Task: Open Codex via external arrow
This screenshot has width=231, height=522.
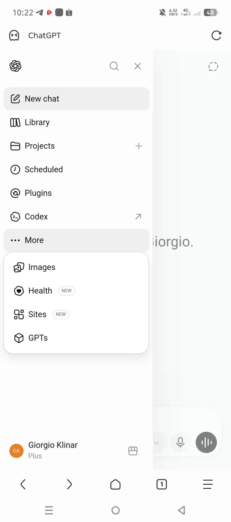Action: pos(138,216)
